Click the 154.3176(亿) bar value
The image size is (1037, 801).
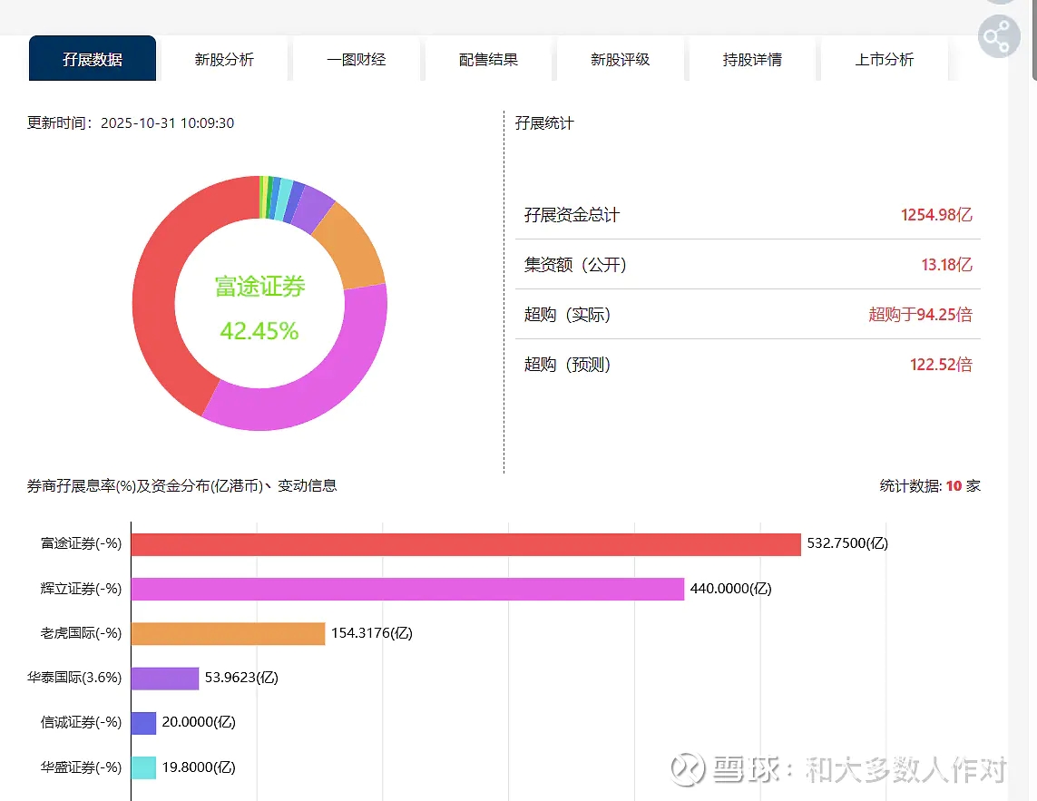[372, 633]
